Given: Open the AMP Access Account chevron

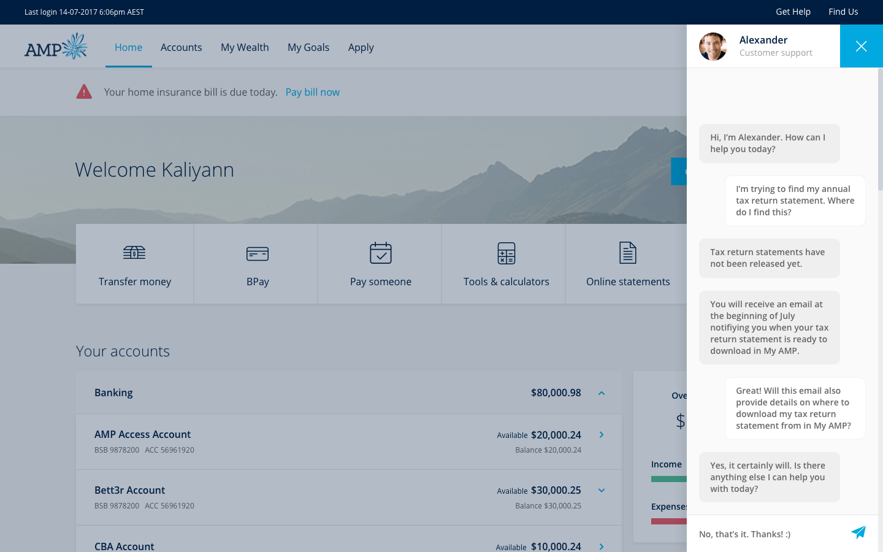Looking at the screenshot, I should 602,435.
